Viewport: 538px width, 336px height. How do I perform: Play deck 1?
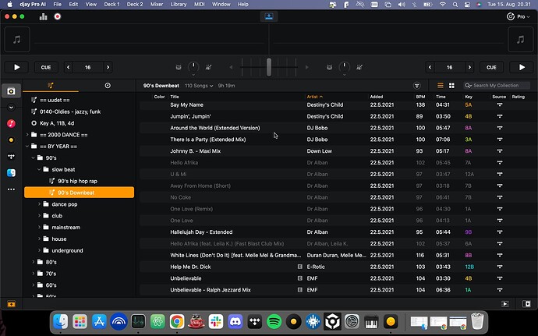[x=17, y=67]
